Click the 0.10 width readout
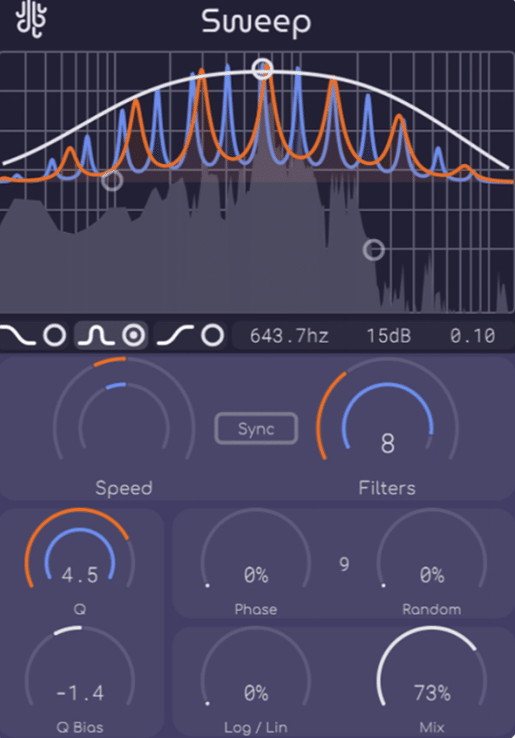Screen dimensions: 515x738 point(472,336)
